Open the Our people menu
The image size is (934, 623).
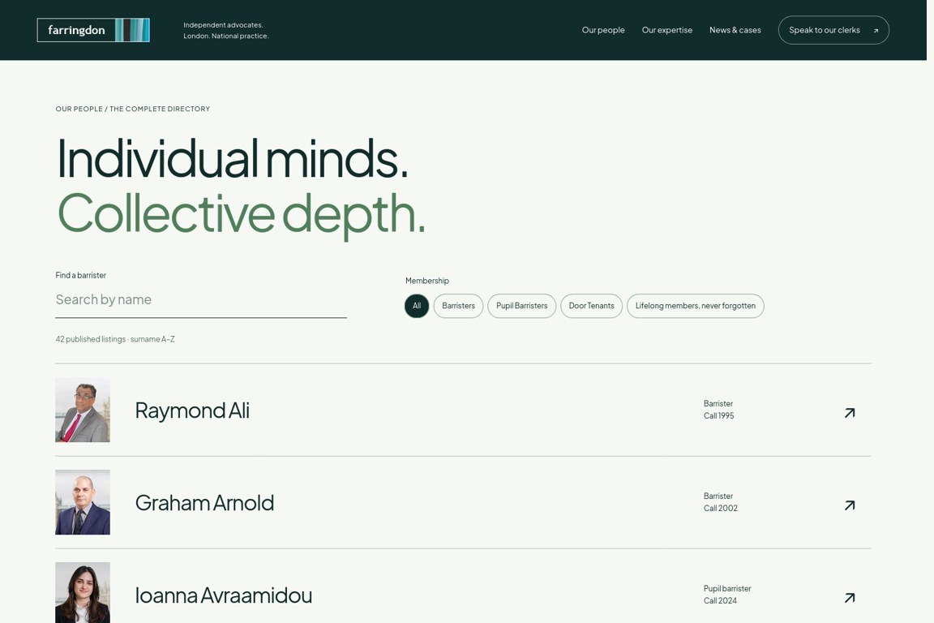(x=603, y=30)
